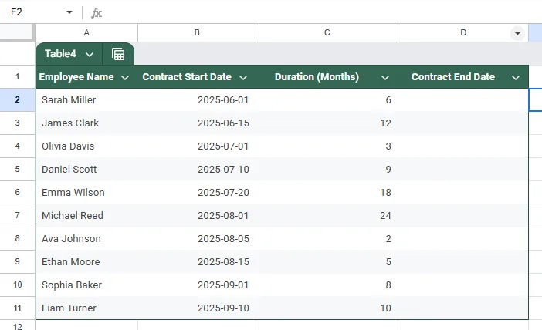Select column D header
Screen dimensions: 542x330
point(463,33)
